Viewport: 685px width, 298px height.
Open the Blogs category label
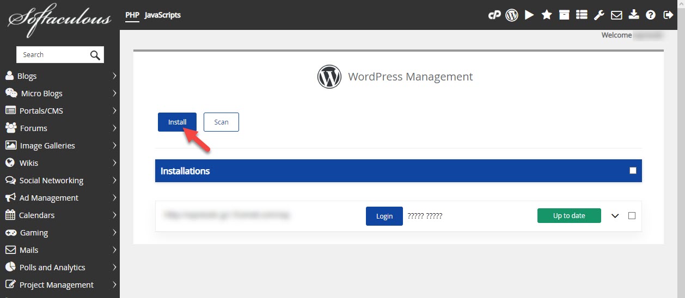click(27, 76)
